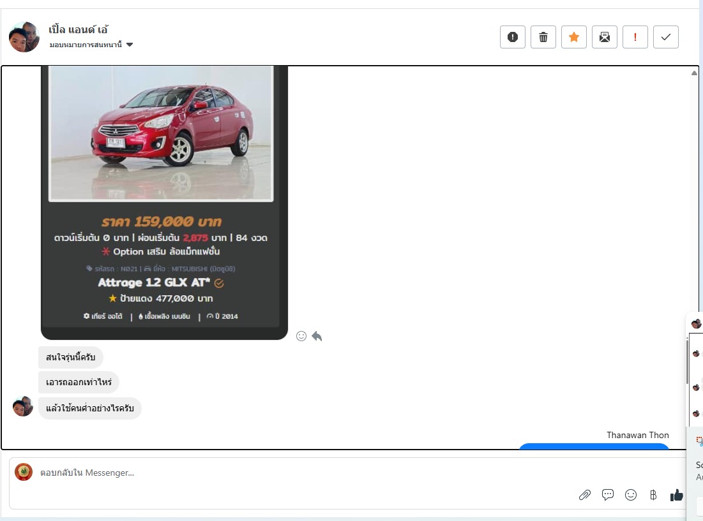Mark conversation done with checkmark button

pyautogui.click(x=665, y=37)
